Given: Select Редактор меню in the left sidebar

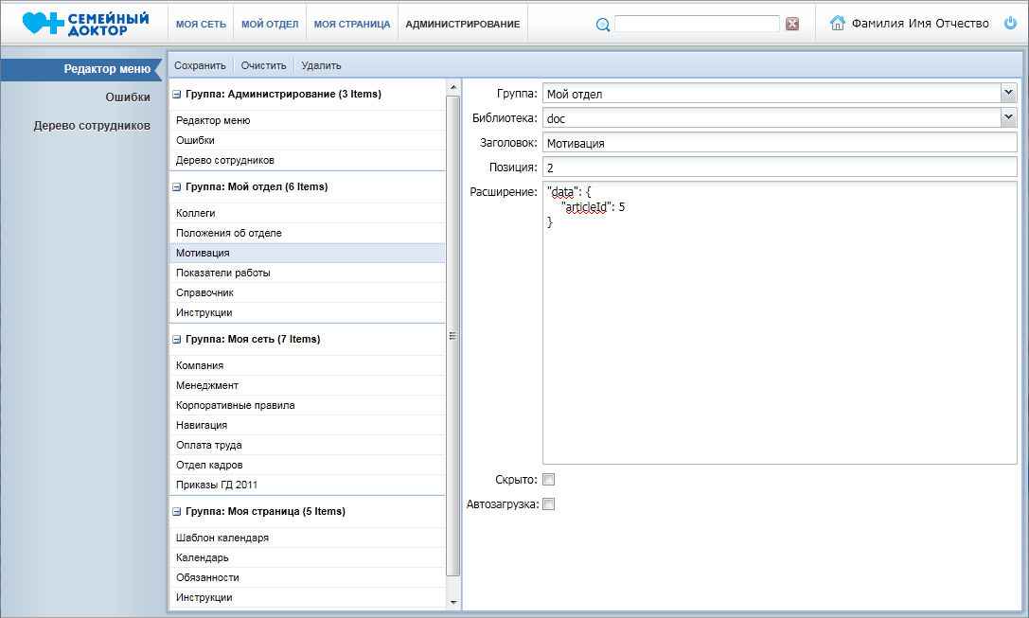Looking at the screenshot, I should 81,69.
